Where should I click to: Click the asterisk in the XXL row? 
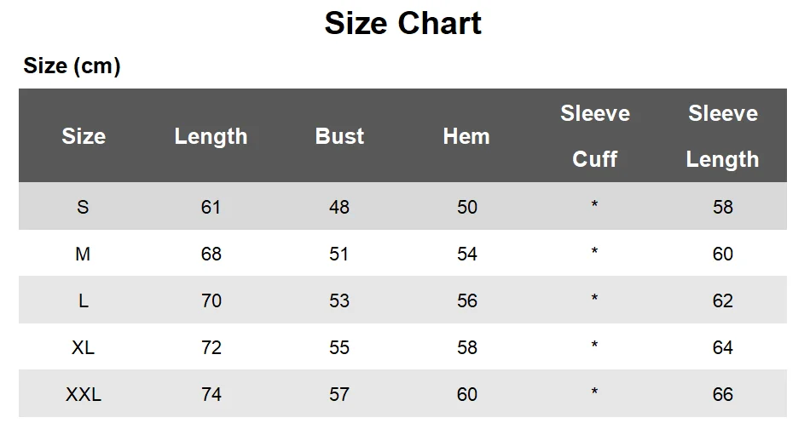[594, 392]
